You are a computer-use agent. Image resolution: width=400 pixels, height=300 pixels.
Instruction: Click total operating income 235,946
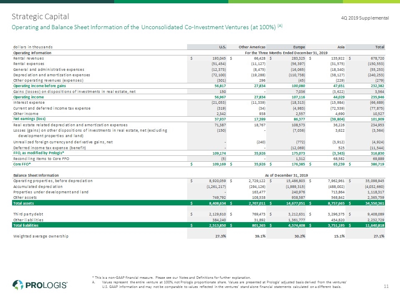point(377,97)
